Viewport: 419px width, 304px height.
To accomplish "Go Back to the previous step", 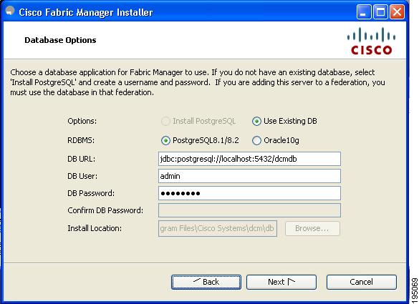I will (206, 282).
